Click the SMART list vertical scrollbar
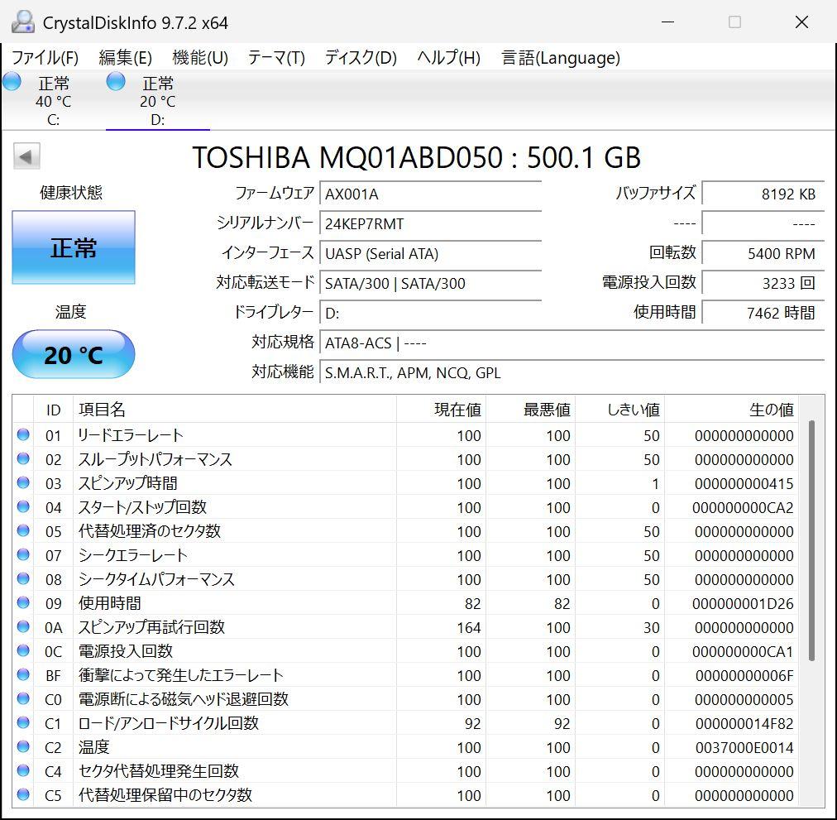Viewport: 837px width, 820px height. [811, 538]
